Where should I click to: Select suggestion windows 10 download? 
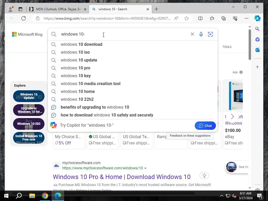(133, 44)
